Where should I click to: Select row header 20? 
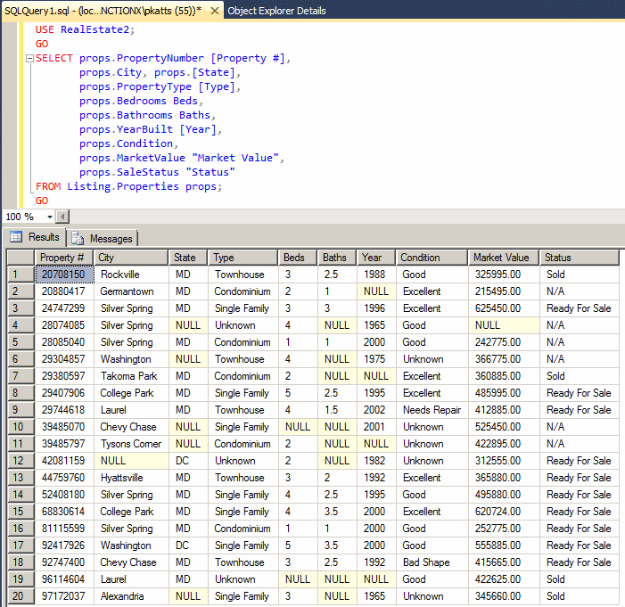(x=21, y=596)
